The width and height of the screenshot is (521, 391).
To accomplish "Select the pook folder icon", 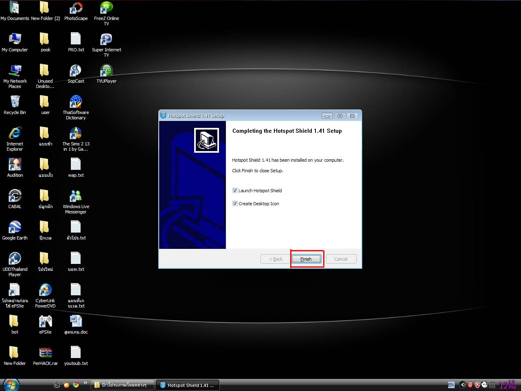I will click(x=45, y=42).
